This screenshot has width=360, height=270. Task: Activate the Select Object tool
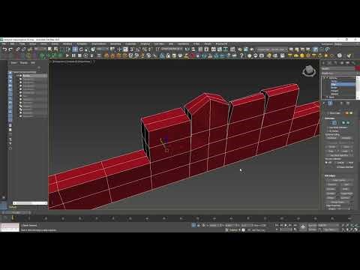pos(49,49)
